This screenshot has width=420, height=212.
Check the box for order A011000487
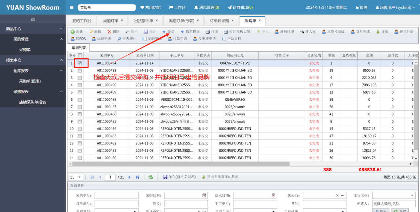tap(80, 107)
